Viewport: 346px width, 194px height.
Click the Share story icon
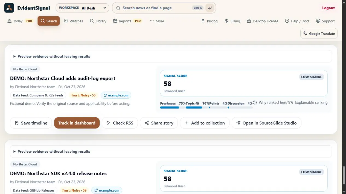tap(147, 123)
